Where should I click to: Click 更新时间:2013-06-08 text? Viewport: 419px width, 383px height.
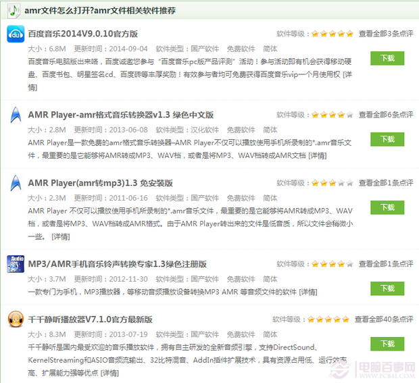[111, 130]
